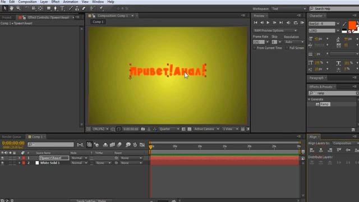Click the timeline layer search field

[50, 145]
